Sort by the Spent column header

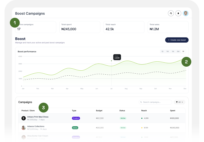pos(172,110)
